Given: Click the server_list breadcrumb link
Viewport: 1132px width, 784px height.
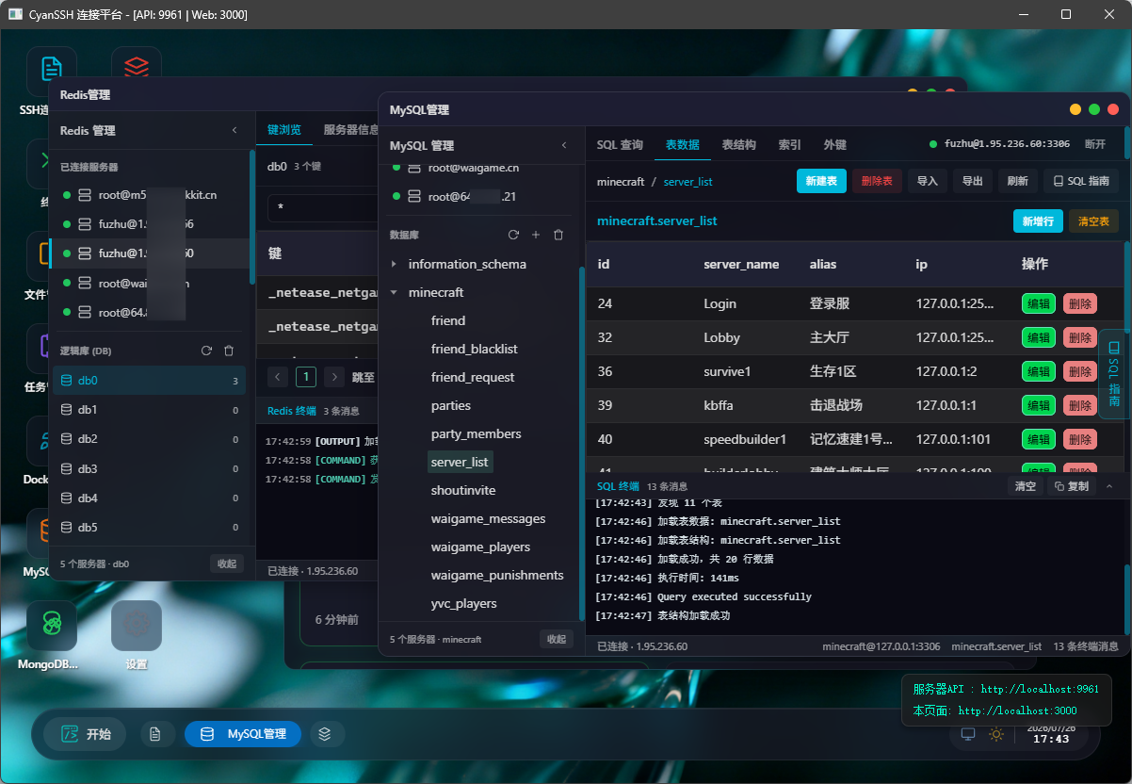Looking at the screenshot, I should click(x=687, y=182).
